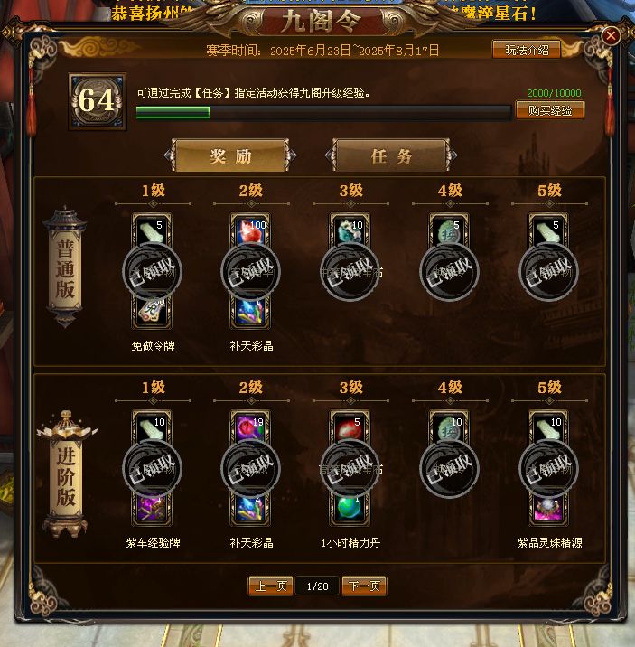The image size is (635, 647).
Task: Click the level 64 badge emblem
Action: [98, 101]
